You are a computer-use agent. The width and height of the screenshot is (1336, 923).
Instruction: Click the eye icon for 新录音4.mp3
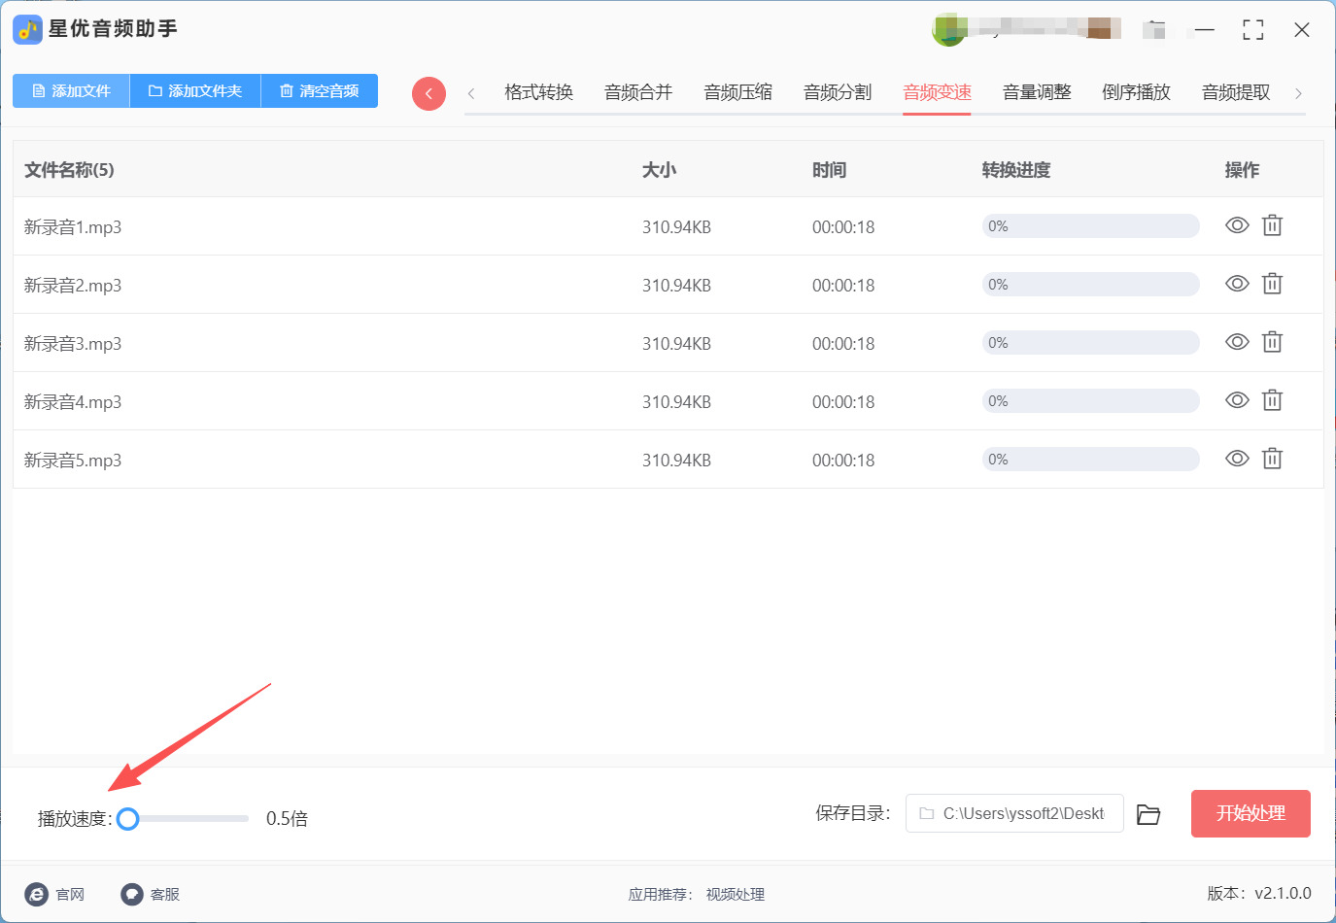point(1237,400)
